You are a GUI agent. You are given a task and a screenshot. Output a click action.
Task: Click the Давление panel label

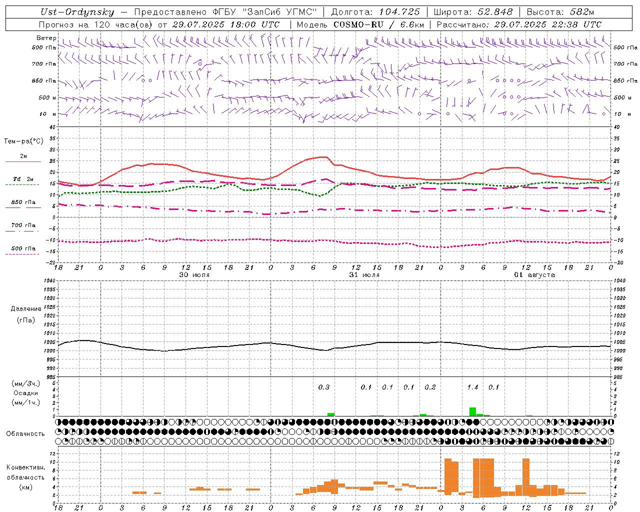tap(26, 309)
